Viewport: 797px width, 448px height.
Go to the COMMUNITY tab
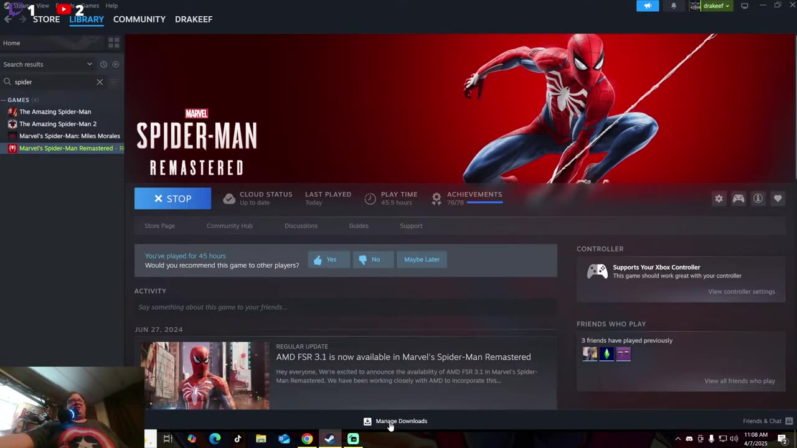tap(139, 19)
